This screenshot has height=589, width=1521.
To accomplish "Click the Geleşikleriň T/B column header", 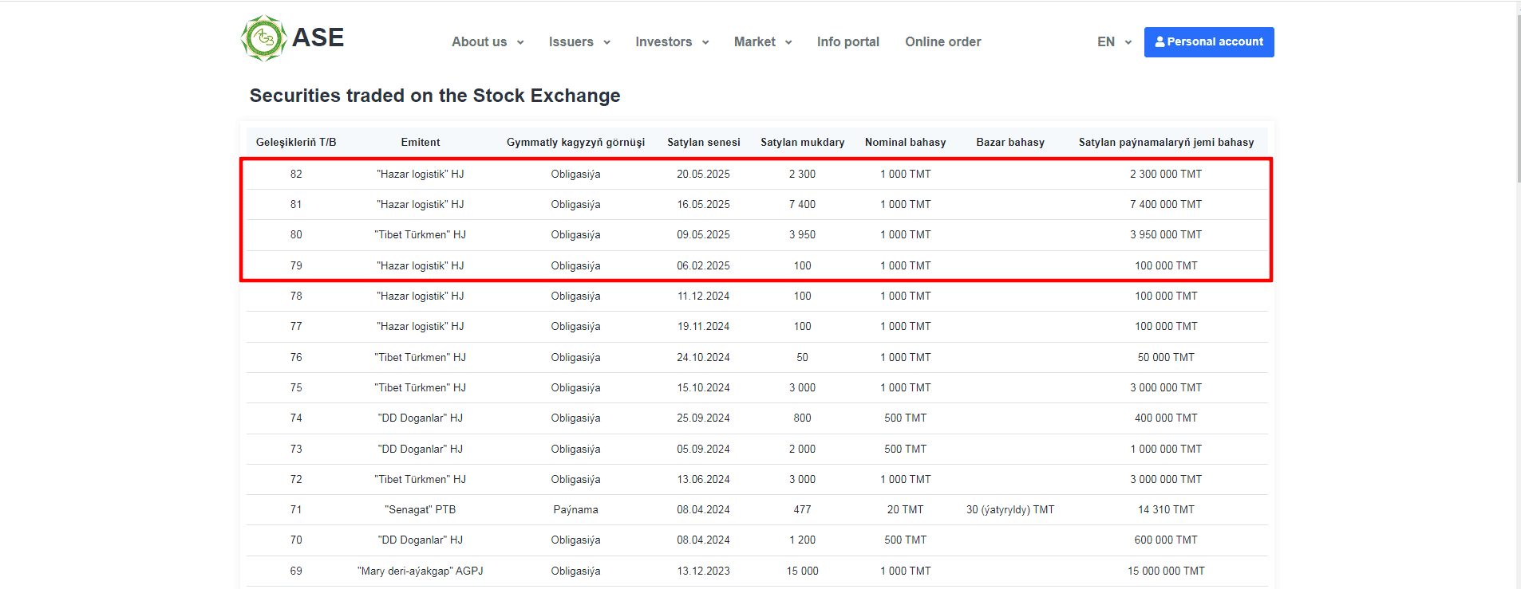I will click(296, 143).
